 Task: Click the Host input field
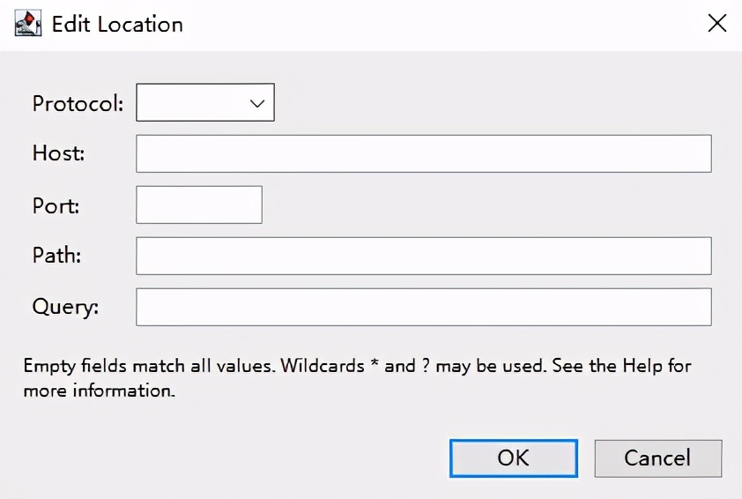tap(423, 154)
